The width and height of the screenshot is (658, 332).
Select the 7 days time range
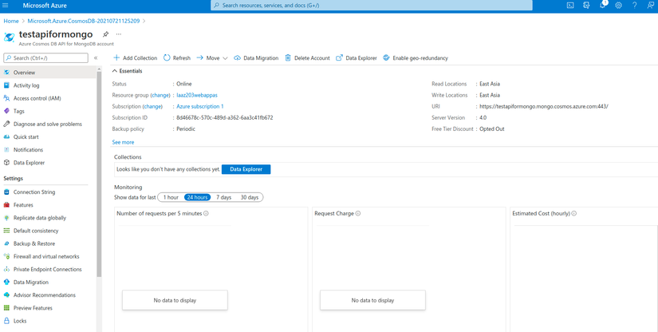coord(223,197)
